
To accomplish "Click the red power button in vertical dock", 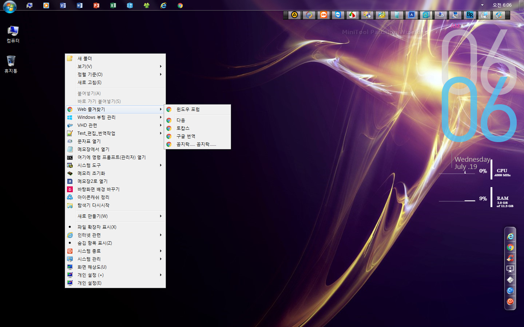I will [510, 302].
